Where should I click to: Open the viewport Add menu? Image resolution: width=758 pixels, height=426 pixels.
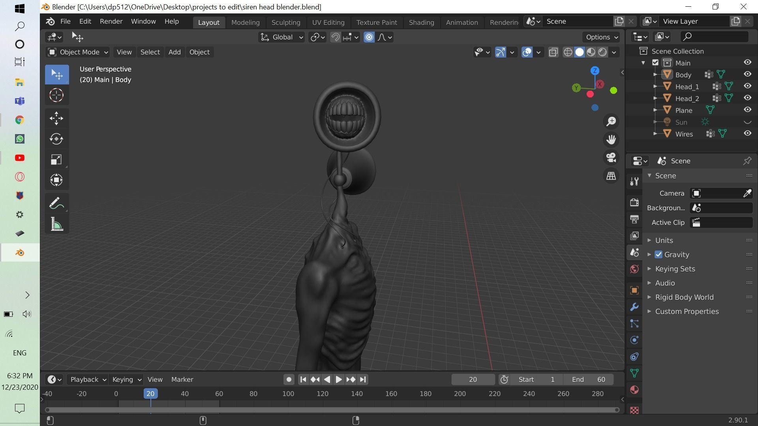tap(174, 52)
